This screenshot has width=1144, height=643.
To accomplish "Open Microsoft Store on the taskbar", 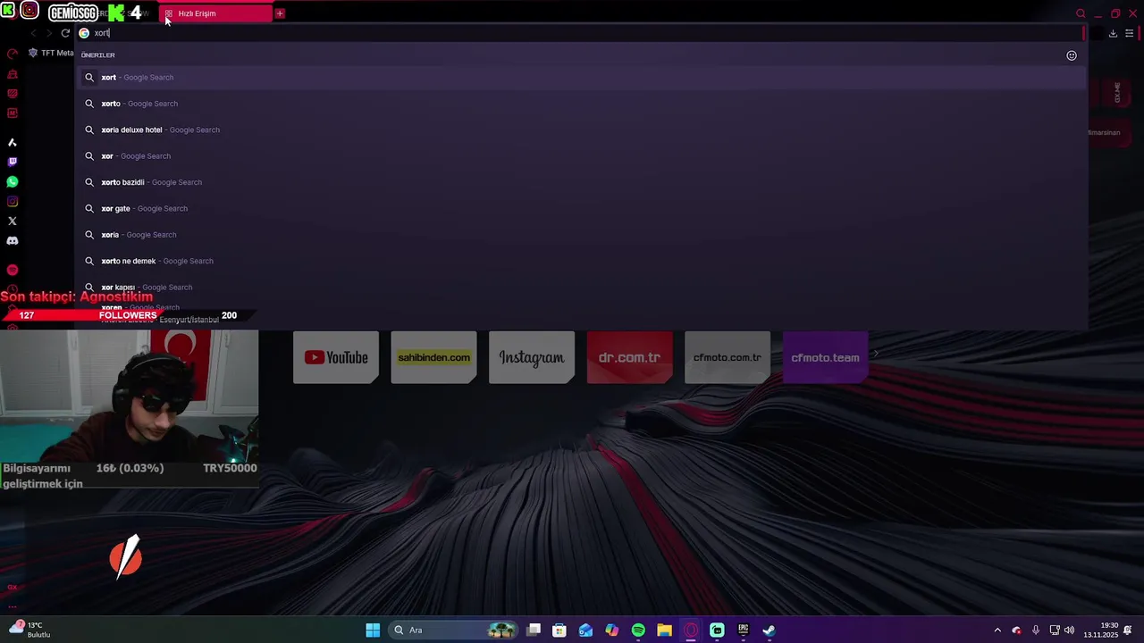I will [559, 630].
